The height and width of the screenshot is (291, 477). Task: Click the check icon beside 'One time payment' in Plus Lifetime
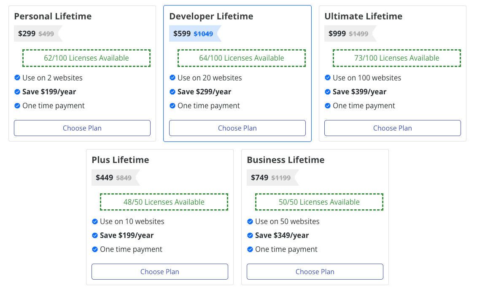(95, 249)
